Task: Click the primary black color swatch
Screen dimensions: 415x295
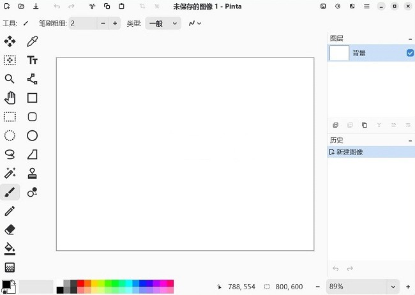Action: click(6, 285)
